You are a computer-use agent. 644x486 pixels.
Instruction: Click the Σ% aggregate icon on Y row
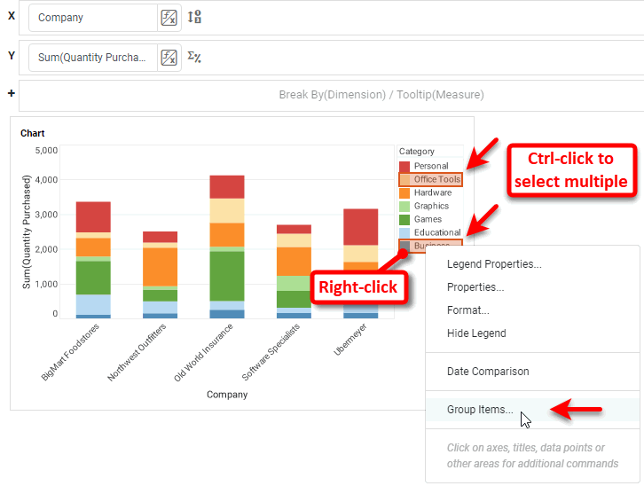point(195,58)
